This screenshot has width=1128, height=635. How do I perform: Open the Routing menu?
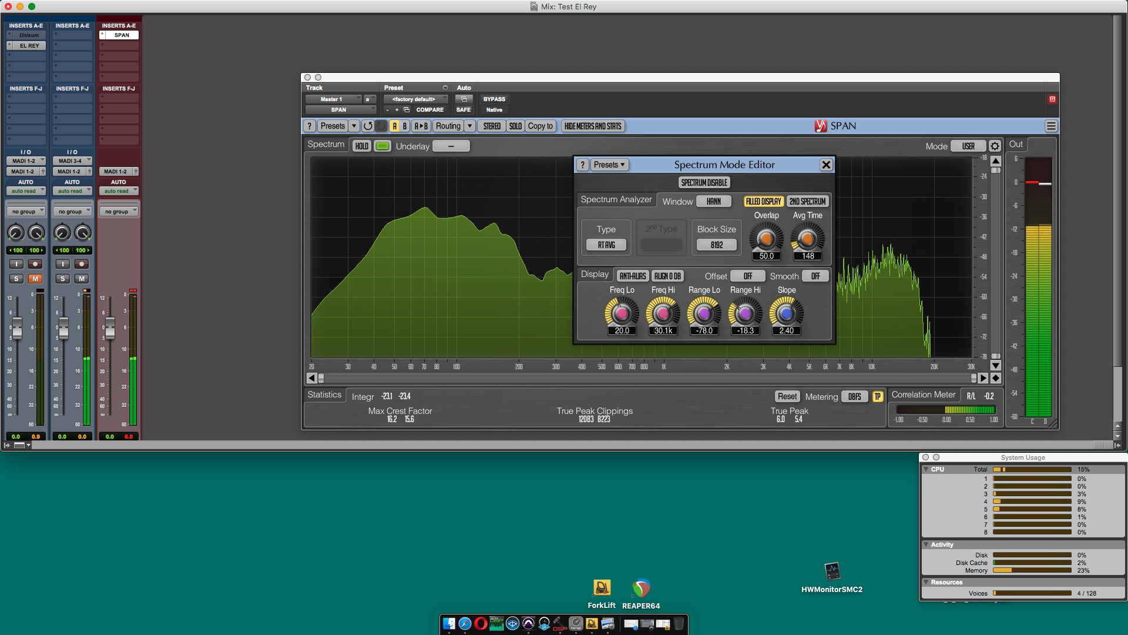point(448,126)
